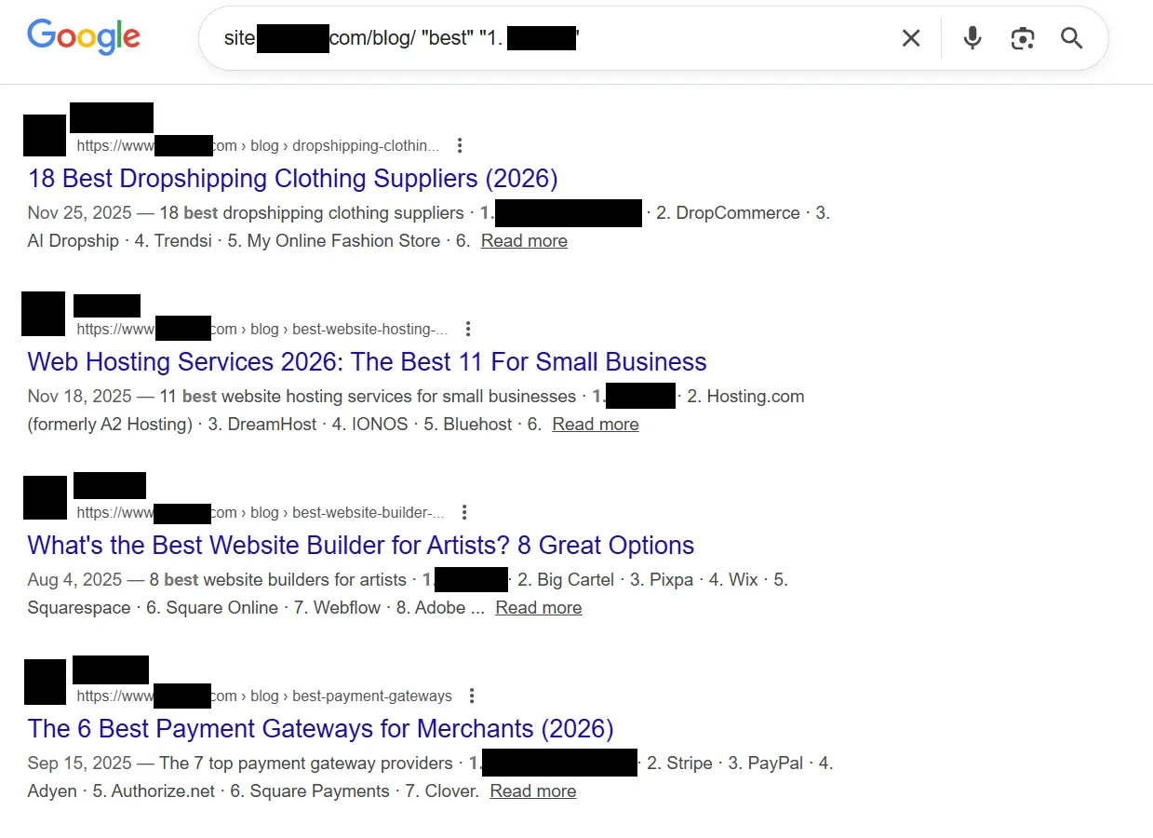1153x838 pixels.
Task: Click the dropshipping-clothing breadcrumb URL
Action: (258, 145)
